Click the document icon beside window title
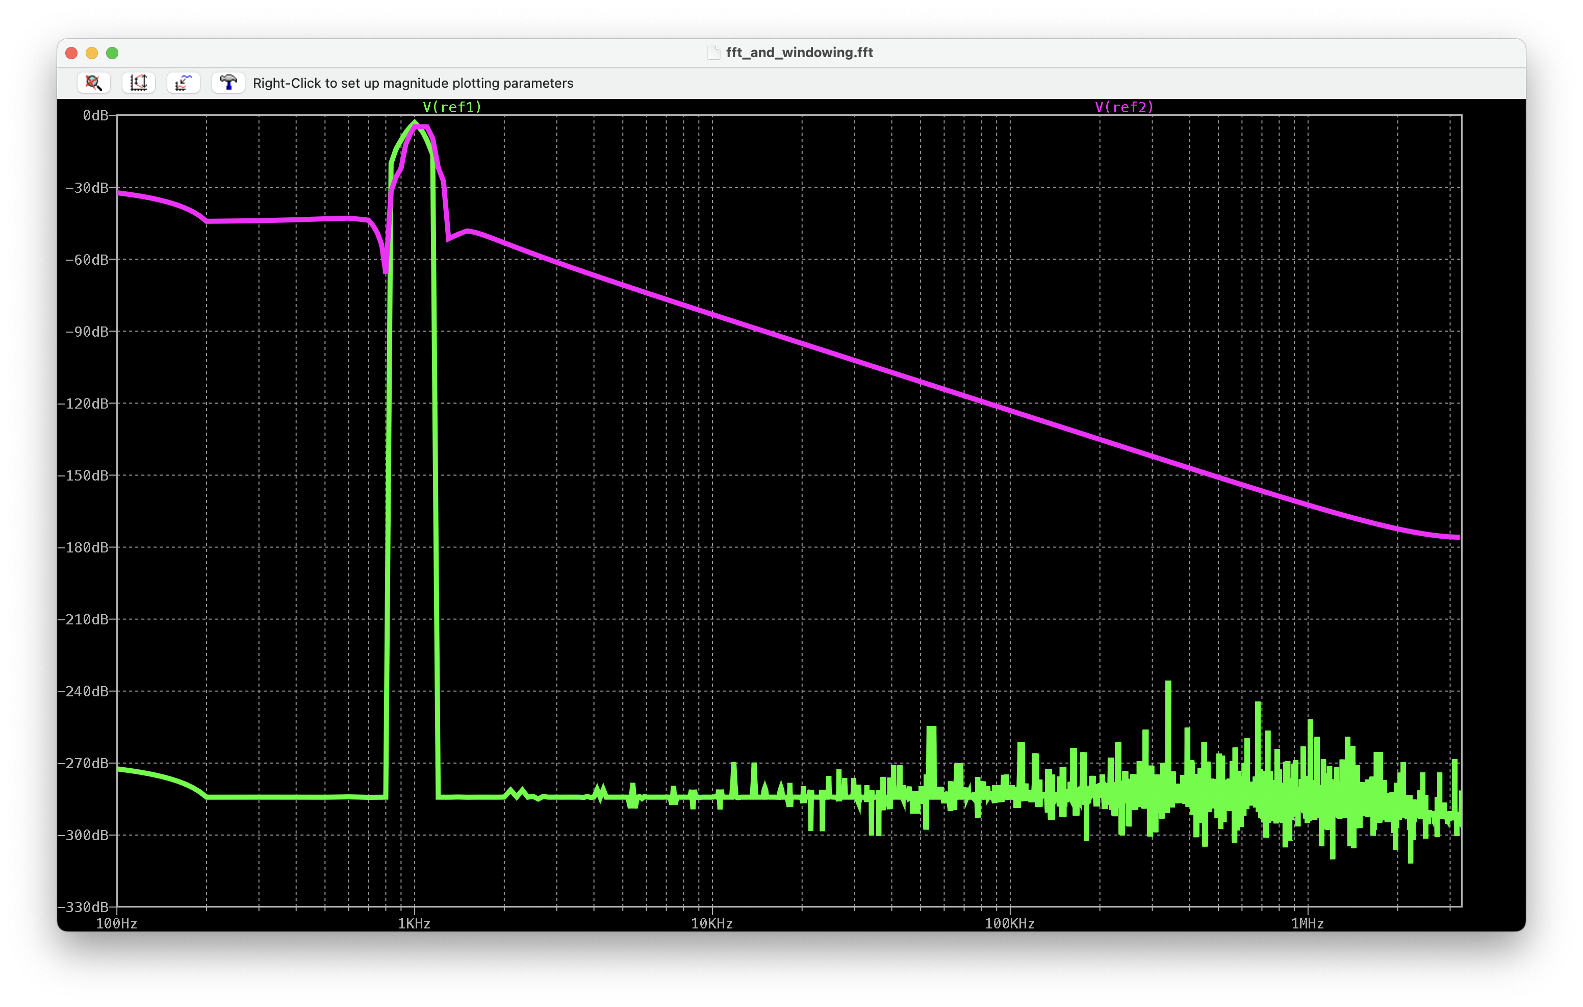The image size is (1583, 1007). [713, 53]
